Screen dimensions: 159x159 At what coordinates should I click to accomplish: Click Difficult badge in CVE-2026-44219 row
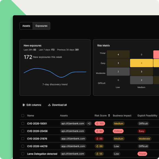(143, 146)
